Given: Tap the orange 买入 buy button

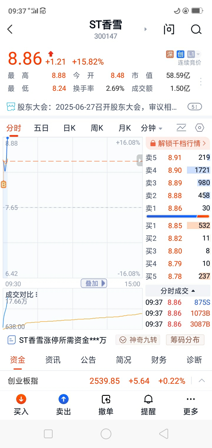Looking at the screenshot, I should pos(21,399).
